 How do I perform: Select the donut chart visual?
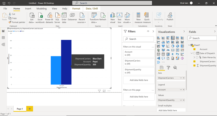pyautogui.click(x=178, y=46)
